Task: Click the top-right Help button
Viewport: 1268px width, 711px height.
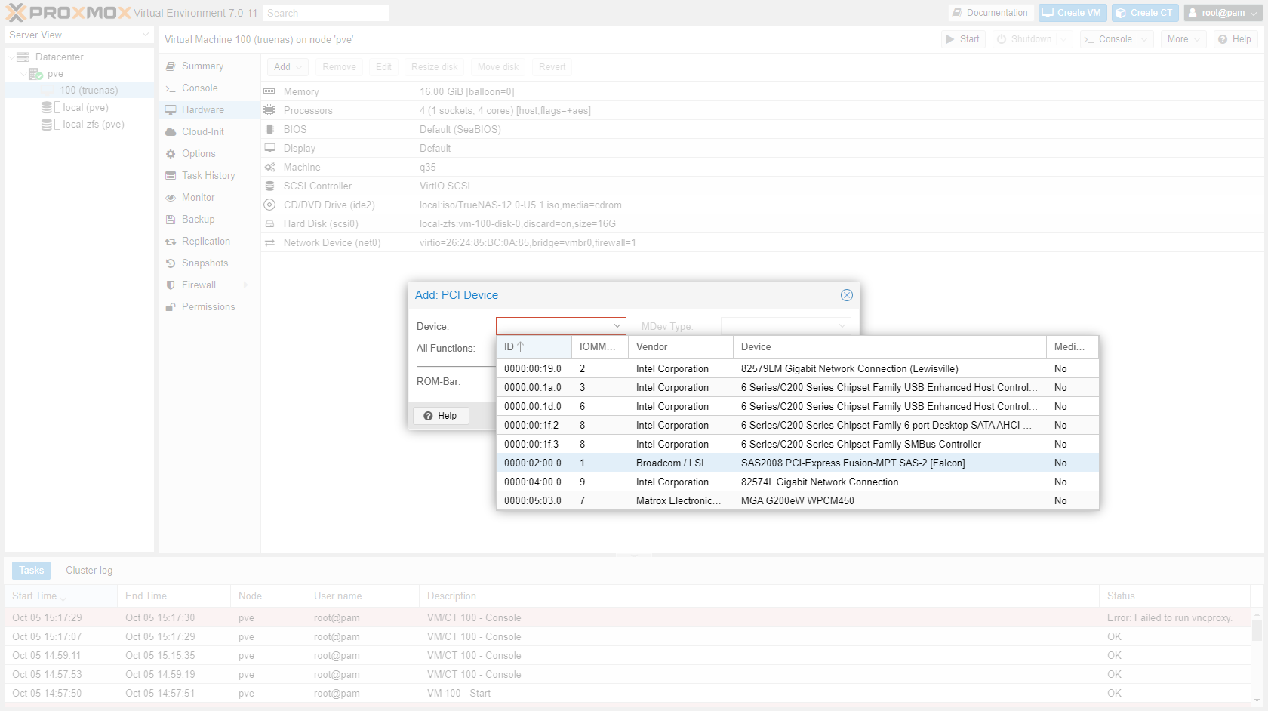Action: point(1236,39)
